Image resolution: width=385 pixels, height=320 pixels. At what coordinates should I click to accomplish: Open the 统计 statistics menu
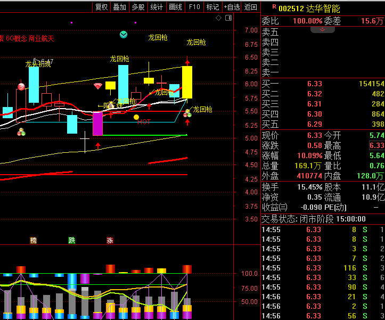click(157, 7)
